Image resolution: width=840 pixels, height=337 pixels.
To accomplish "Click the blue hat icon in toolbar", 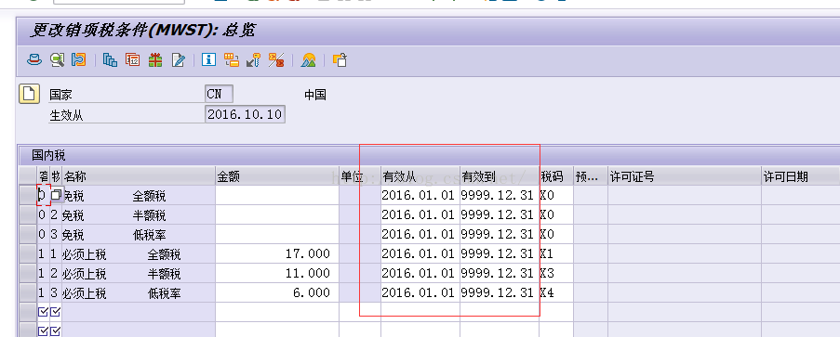I will (x=34, y=60).
